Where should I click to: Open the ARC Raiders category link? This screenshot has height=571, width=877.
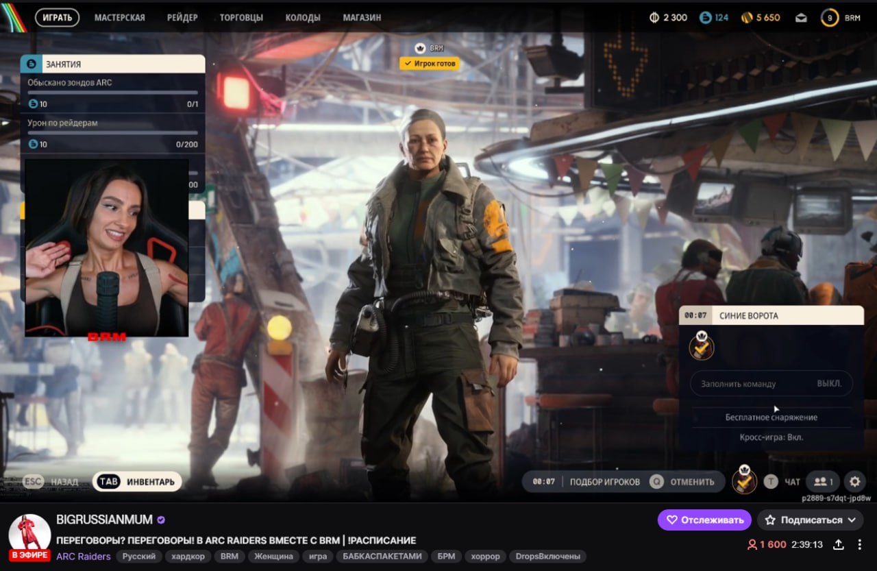point(84,556)
